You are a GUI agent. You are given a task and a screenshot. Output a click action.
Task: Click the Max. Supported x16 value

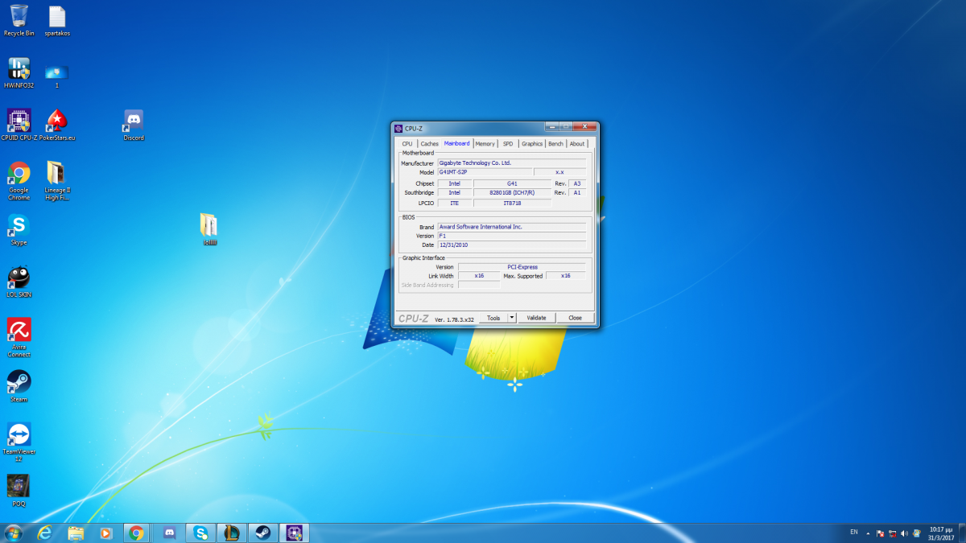(566, 276)
